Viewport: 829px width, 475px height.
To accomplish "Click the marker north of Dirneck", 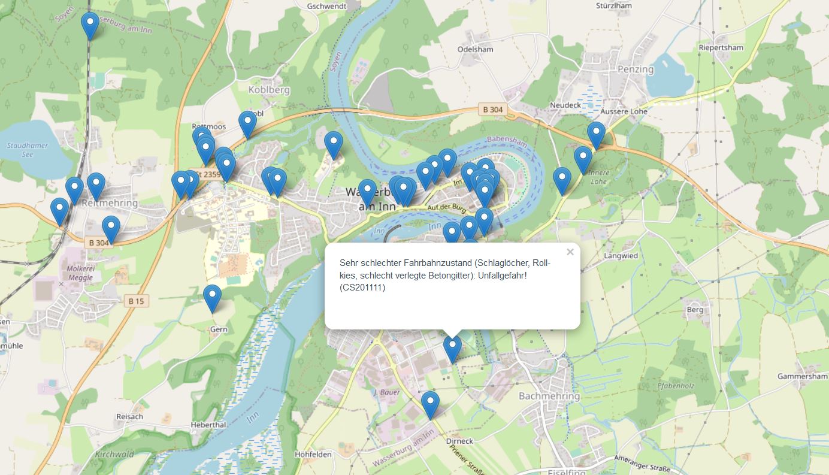I will tap(430, 404).
